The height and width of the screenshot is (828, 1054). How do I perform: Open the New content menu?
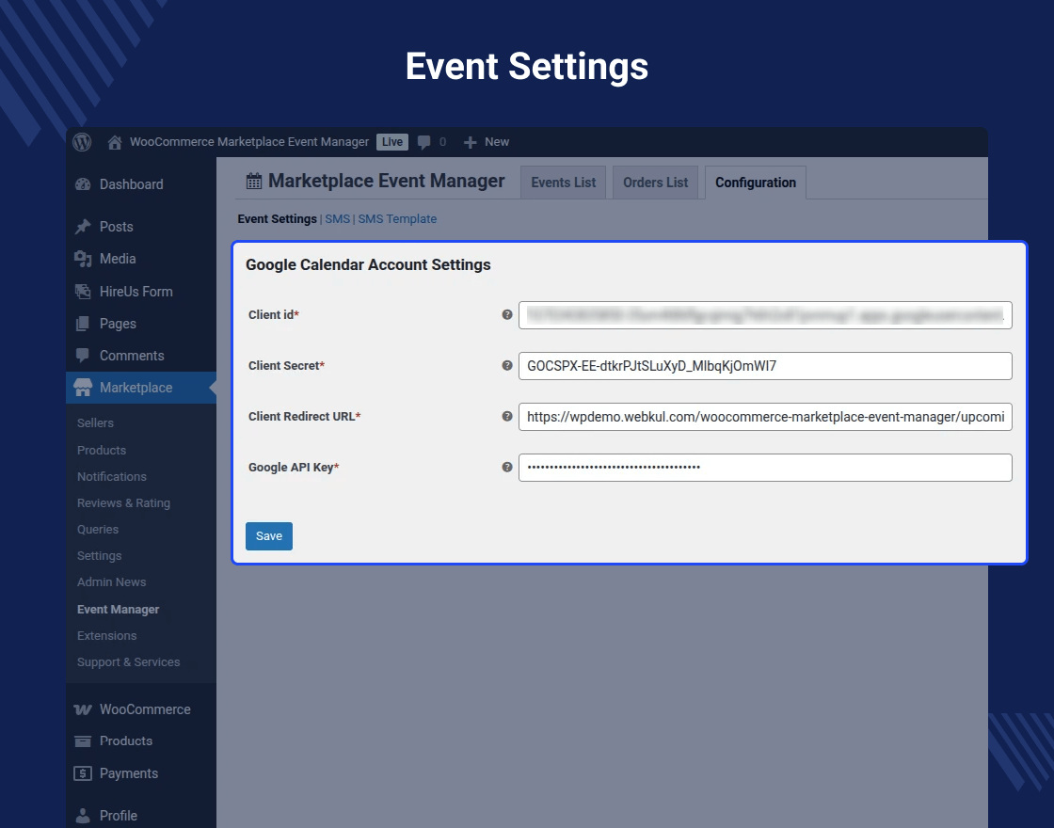[497, 142]
